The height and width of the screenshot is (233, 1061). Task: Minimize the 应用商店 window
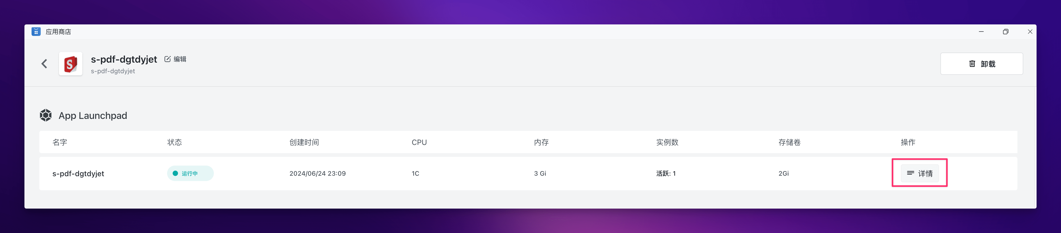[981, 32]
